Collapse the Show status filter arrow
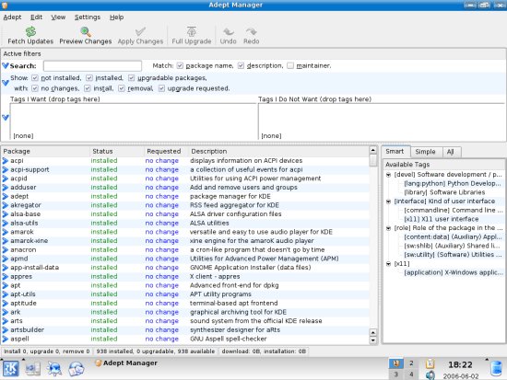This screenshot has height=380, width=507. 6,83
